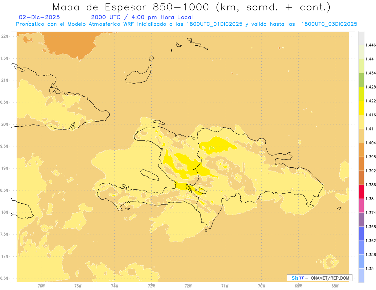This screenshot has width=376, height=290.
Task: Click the 72W longitude label
Action: pos(188,286)
